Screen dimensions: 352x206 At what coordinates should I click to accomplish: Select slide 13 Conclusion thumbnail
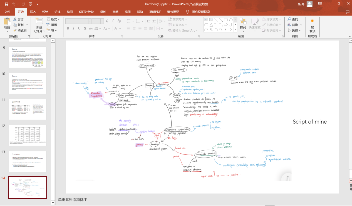[x=27, y=161]
